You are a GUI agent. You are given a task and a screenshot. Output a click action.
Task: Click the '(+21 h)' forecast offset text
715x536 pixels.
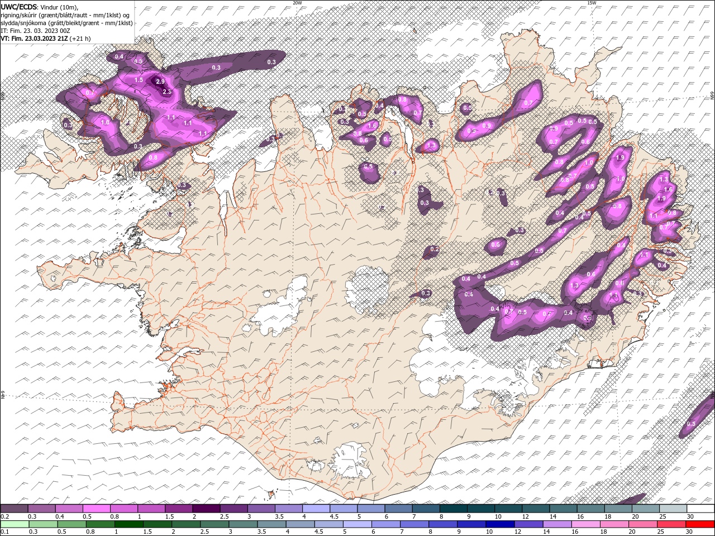80,39
